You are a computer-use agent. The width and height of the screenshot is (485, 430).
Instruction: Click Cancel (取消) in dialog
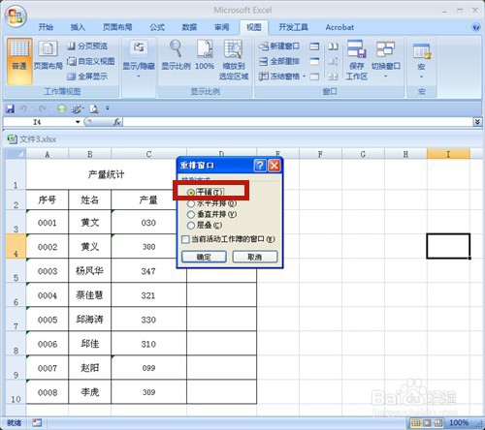tap(255, 257)
